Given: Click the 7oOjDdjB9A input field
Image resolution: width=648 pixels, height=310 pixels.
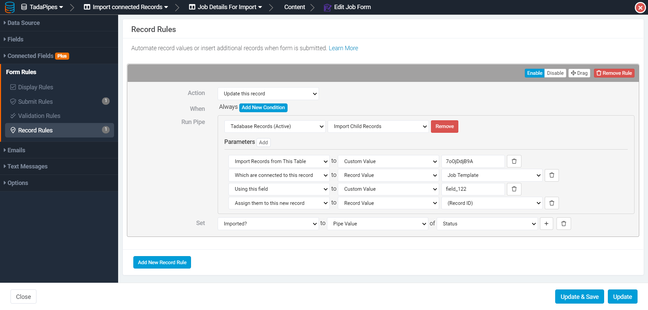Looking at the screenshot, I should pos(473,161).
